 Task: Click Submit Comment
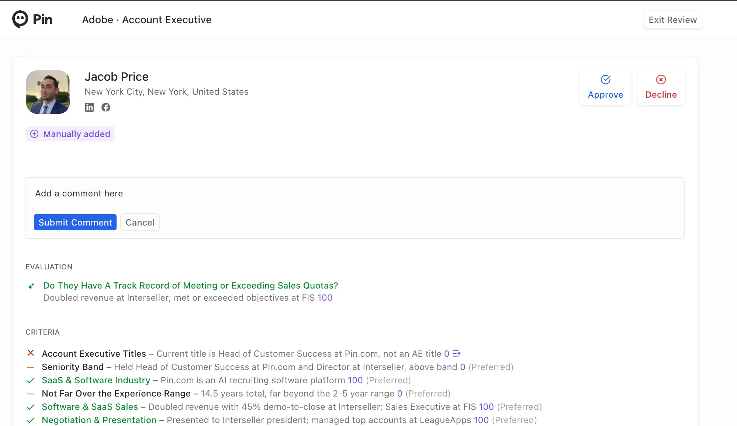tap(75, 222)
